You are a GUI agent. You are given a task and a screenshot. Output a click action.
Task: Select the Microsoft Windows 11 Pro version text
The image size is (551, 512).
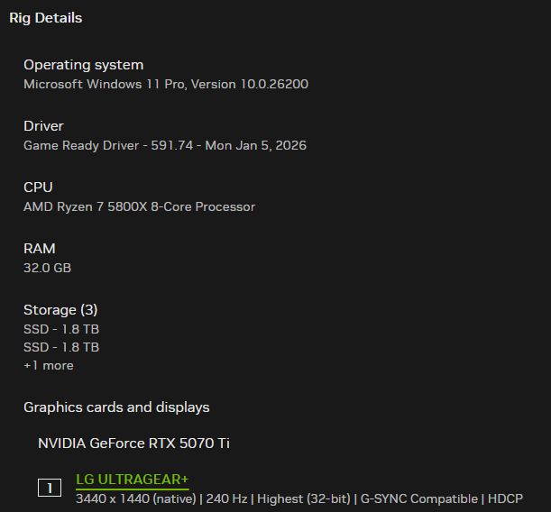coord(166,84)
